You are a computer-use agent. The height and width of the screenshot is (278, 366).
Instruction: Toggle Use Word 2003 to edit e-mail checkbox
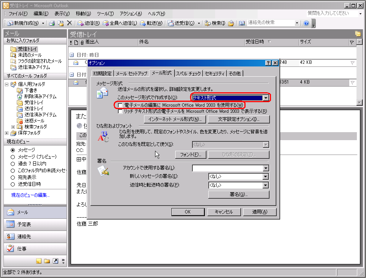click(x=120, y=106)
